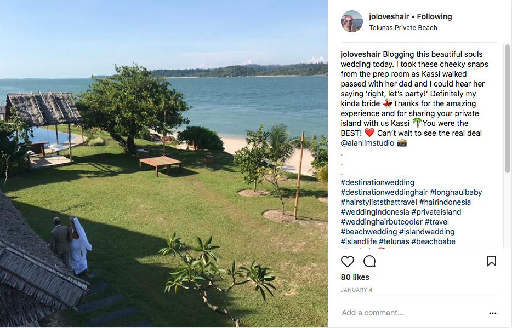The width and height of the screenshot is (512, 328).
Task: Open #privateisland hashtag
Action: (436, 212)
